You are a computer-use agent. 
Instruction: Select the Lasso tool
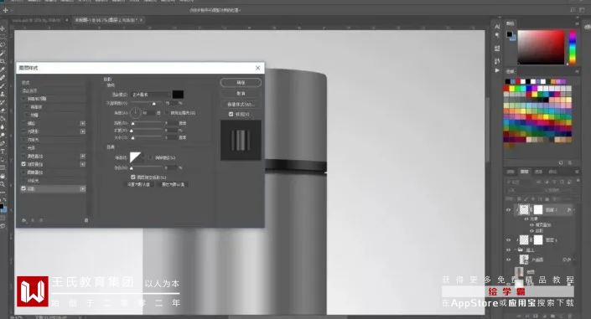[3, 45]
